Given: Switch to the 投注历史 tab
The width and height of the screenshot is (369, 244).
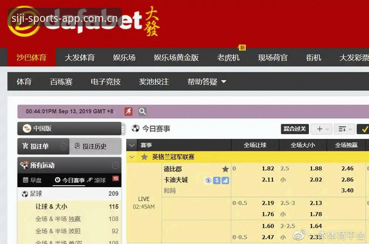Looking at the screenshot, I should 95,146.
